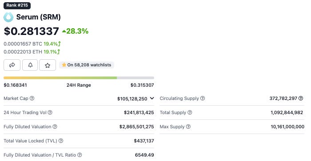Toggle the favorite star watchlist button
Viewport: 311px width, 161px height.
[x=48, y=65]
